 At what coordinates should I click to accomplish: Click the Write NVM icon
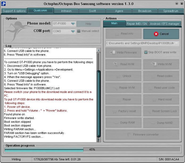154,64
